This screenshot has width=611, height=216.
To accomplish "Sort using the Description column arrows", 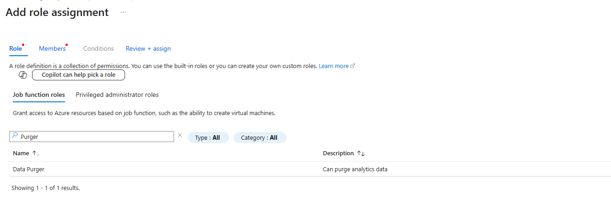I will click(x=361, y=153).
